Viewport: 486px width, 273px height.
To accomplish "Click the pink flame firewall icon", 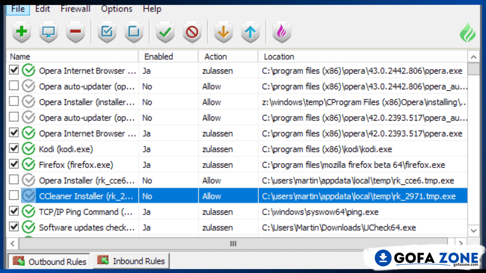I will point(281,32).
